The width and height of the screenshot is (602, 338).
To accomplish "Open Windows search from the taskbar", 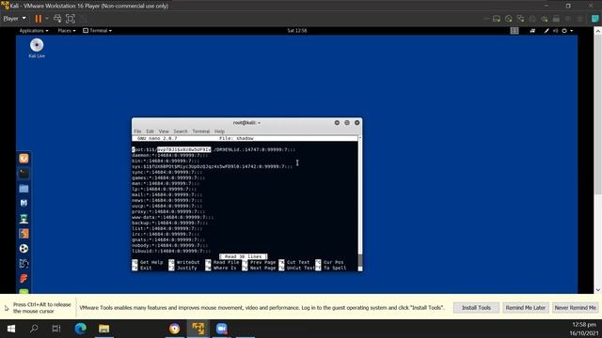I will (34, 329).
